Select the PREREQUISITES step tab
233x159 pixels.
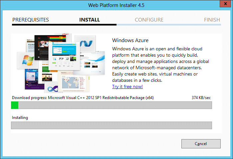tap(31, 20)
